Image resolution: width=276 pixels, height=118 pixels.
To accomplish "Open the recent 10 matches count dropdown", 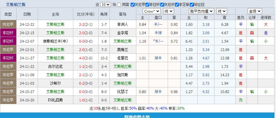I will pyautogui.click(x=106, y=5).
